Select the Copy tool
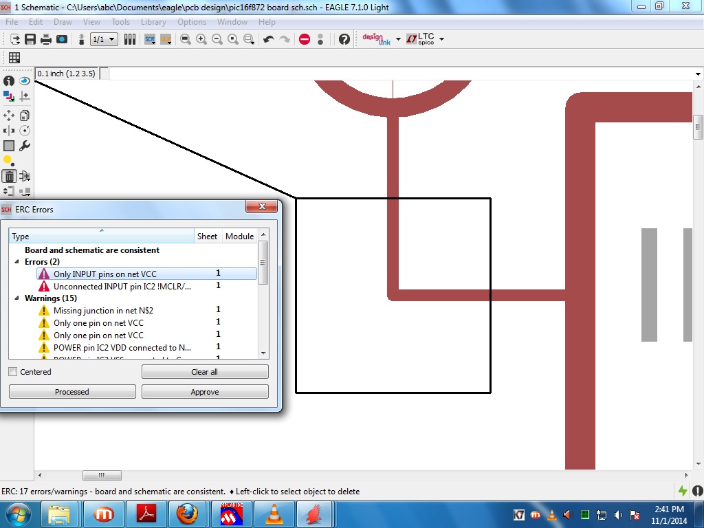This screenshot has width=704, height=528. [x=25, y=115]
